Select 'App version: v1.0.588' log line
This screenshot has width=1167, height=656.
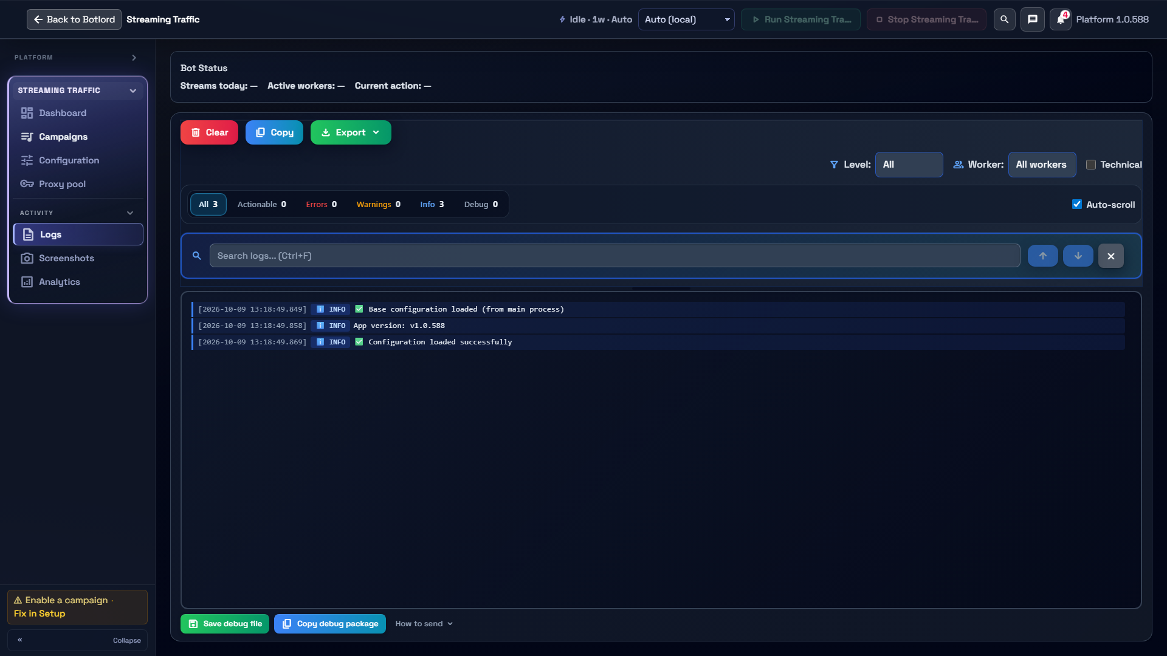pos(658,326)
